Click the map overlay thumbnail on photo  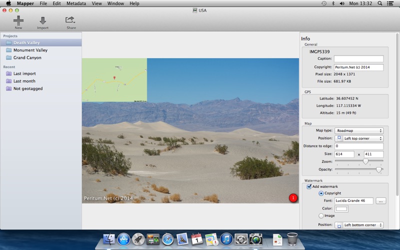point(114,80)
